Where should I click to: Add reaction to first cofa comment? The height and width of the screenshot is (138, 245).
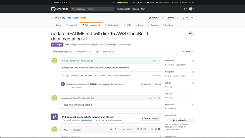tap(154, 61)
